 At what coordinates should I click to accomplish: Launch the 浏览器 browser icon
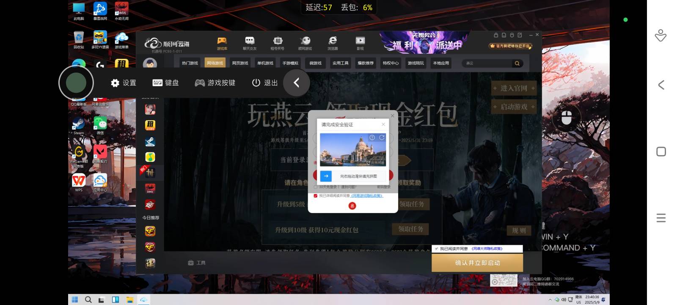pos(333,43)
